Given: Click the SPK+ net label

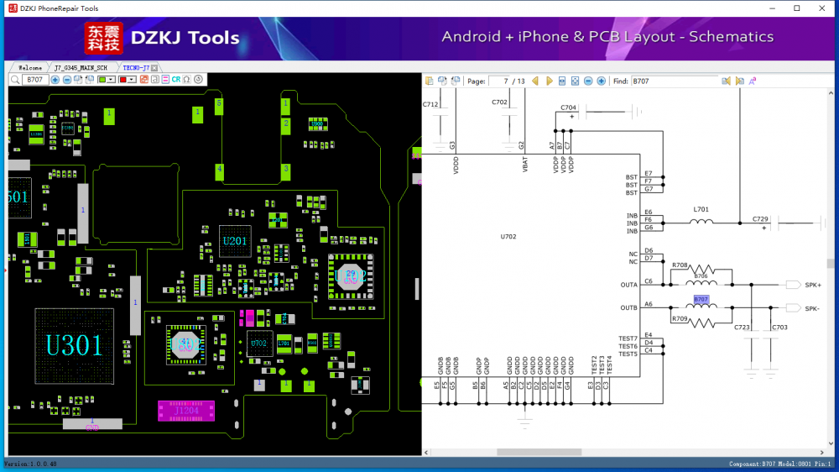Looking at the screenshot, I should coord(813,285).
